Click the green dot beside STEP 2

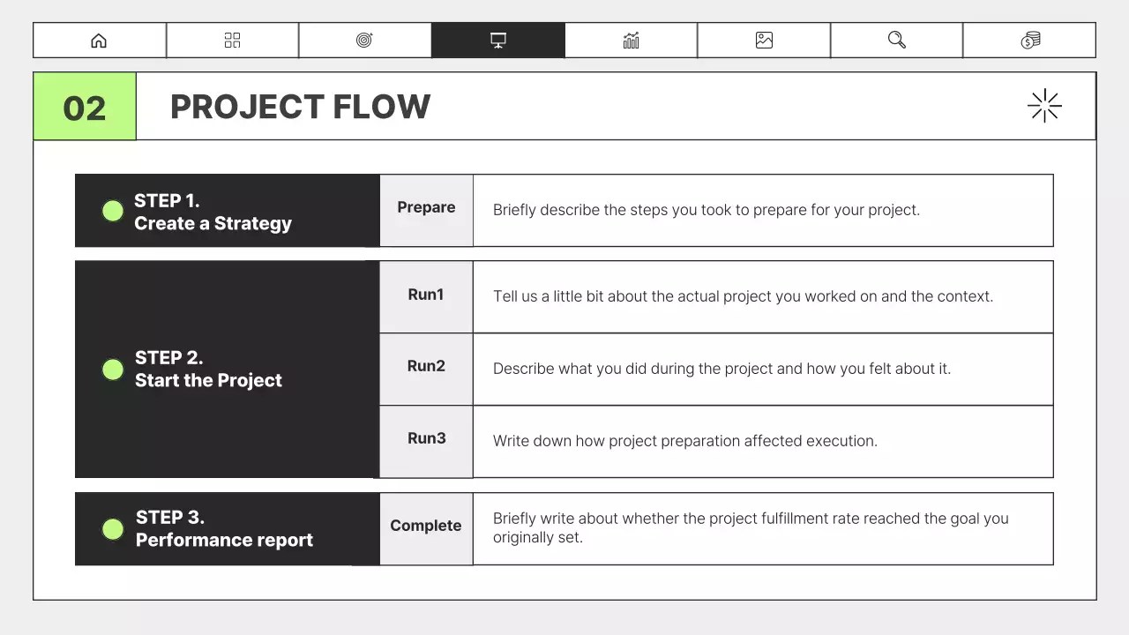point(113,370)
